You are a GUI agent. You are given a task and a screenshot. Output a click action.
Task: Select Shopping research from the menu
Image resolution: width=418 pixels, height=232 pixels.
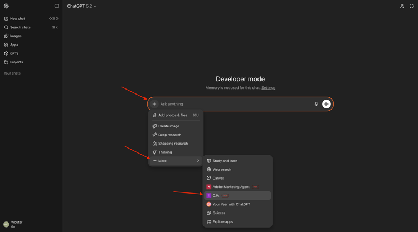click(x=176, y=144)
